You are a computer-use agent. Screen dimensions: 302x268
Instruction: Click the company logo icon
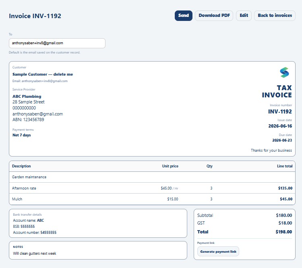284,72
